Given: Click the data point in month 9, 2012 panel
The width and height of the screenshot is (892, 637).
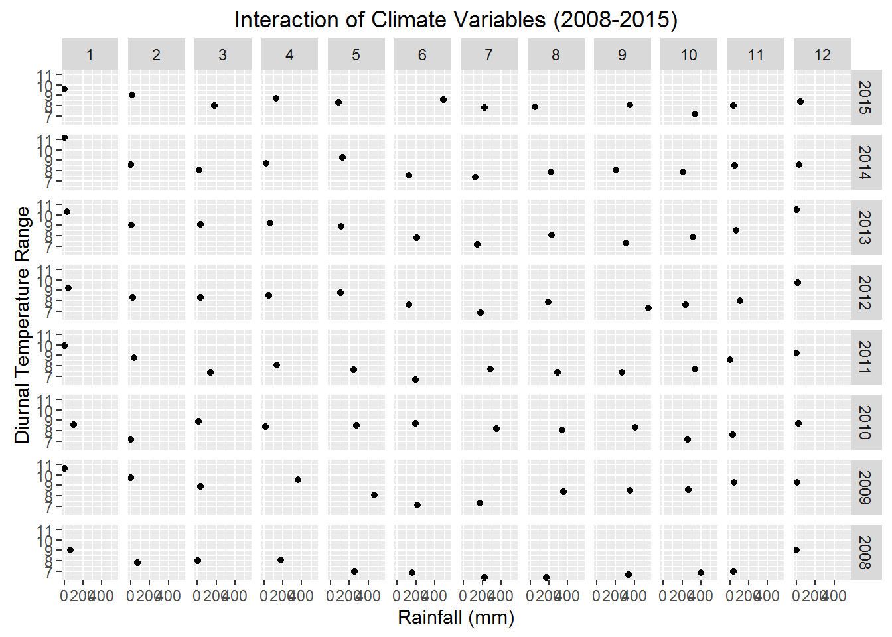Looking at the screenshot, I should (648, 308).
